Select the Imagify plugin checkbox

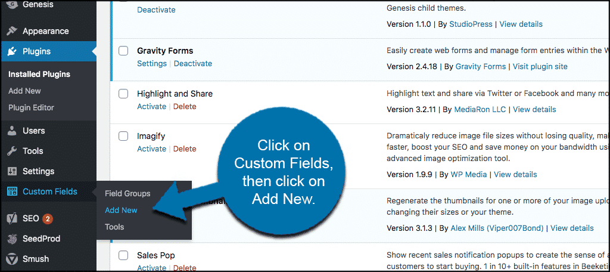coord(123,137)
